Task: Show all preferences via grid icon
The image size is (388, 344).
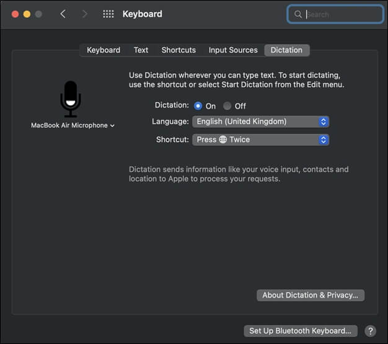Action: pyautogui.click(x=108, y=14)
